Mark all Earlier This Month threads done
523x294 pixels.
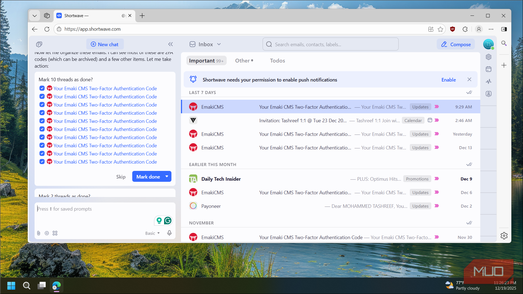click(469, 164)
